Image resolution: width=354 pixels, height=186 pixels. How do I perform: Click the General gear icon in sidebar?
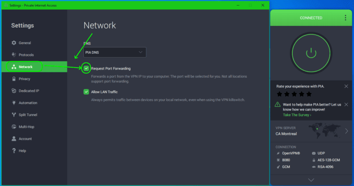14,43
